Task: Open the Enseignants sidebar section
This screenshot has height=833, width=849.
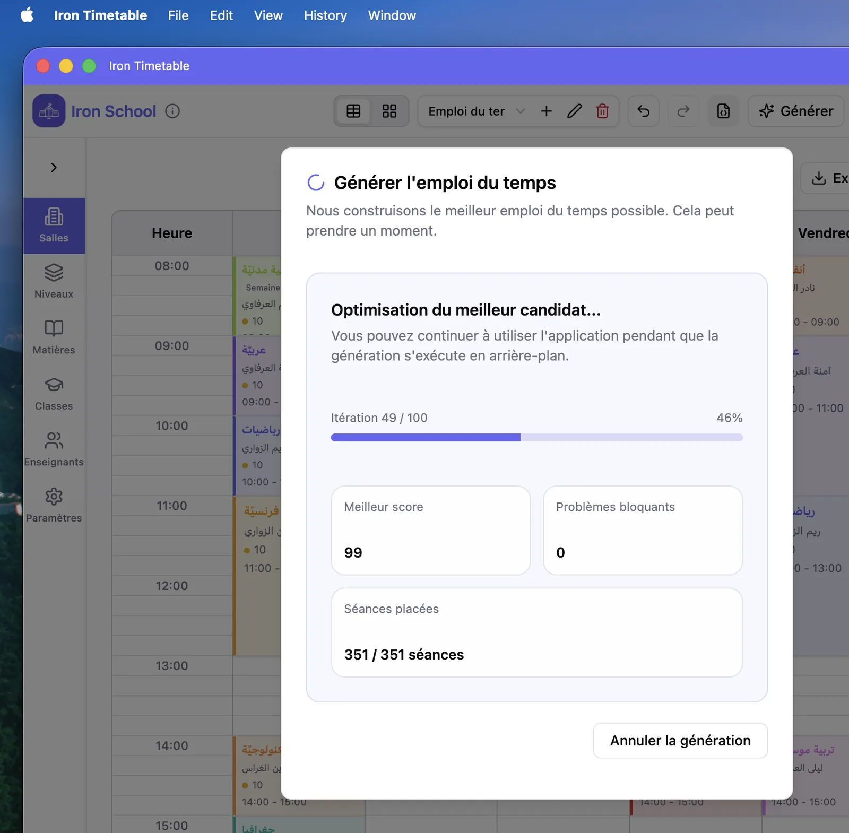Action: (x=54, y=449)
